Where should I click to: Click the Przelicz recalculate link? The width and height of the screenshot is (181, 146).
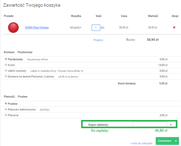[99, 39]
